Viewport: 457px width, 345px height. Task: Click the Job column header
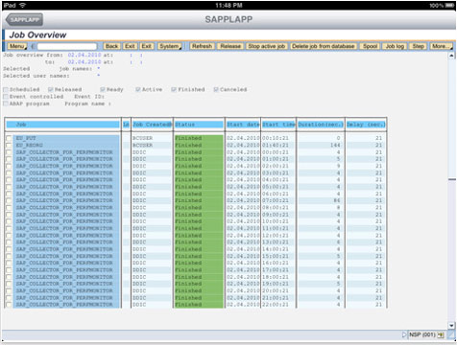click(62, 125)
